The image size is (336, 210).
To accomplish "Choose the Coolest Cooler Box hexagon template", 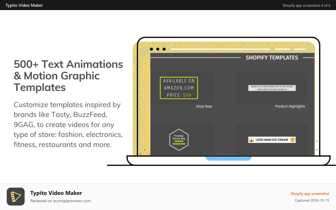I will (179, 139).
